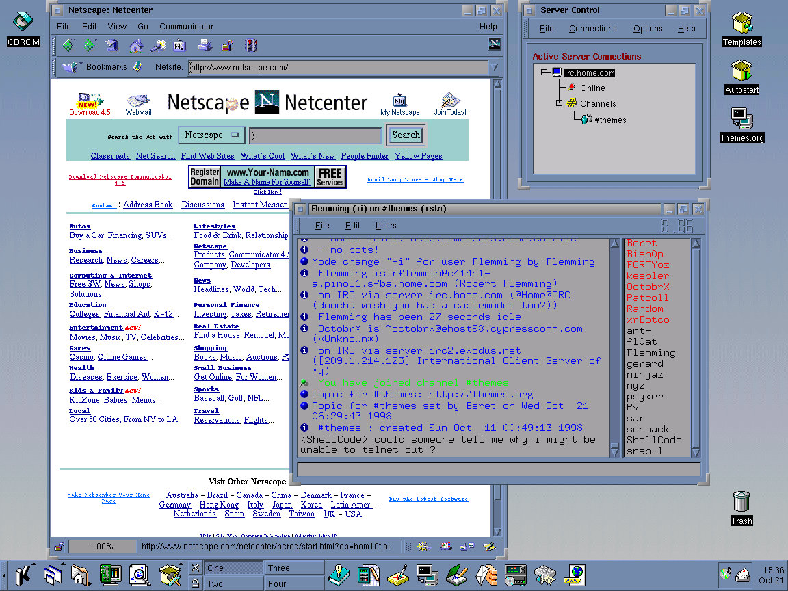
Task: Click the Back arrow in Netscape toolbar
Action: point(68,46)
